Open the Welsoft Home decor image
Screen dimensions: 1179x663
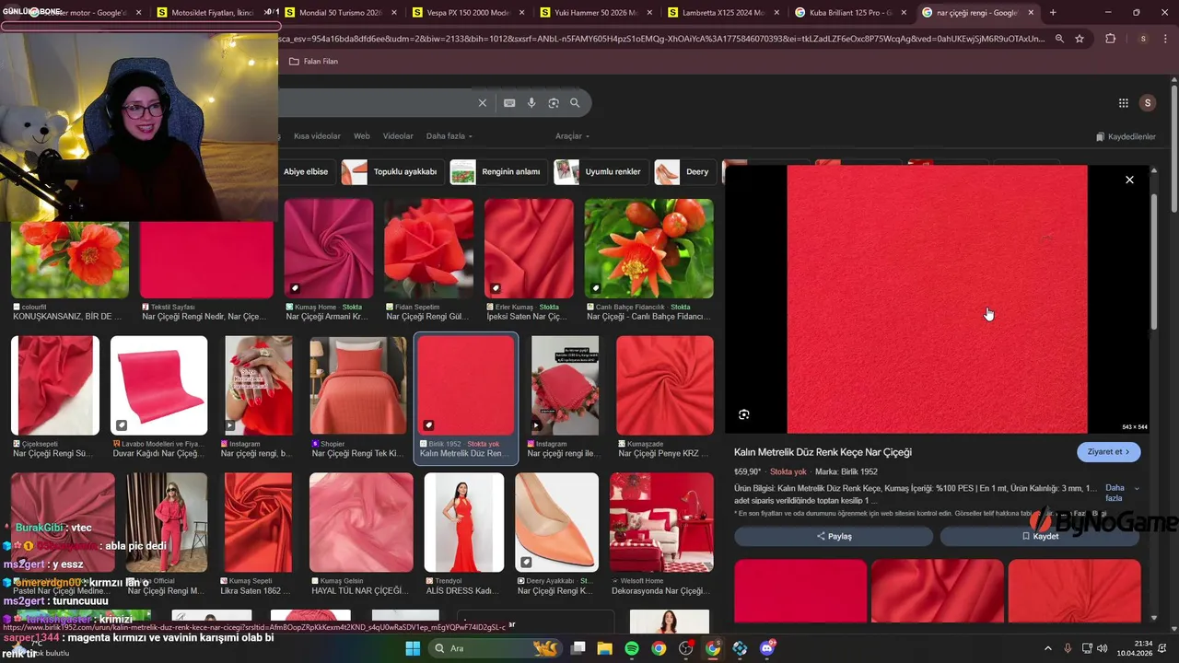pyautogui.click(x=661, y=522)
